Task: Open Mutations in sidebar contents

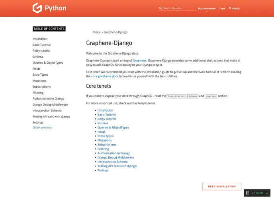Action: coord(39,80)
